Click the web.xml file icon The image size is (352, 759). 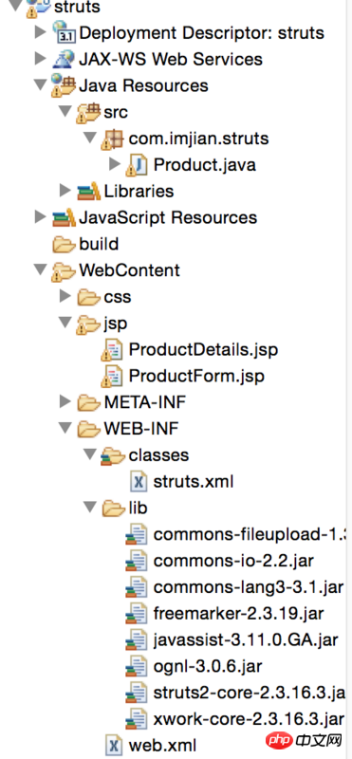click(x=115, y=745)
